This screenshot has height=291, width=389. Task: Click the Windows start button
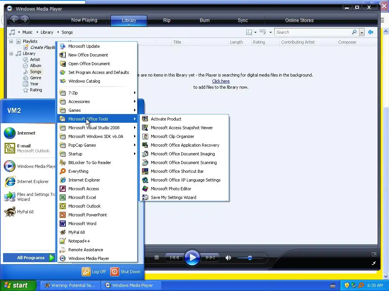18,285
